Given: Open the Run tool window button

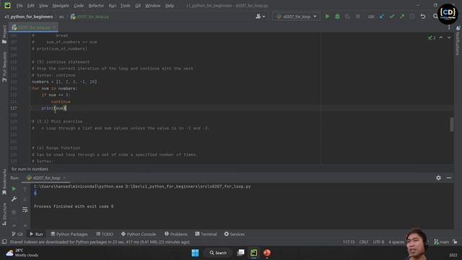Looking at the screenshot, I should pyautogui.click(x=36, y=234).
